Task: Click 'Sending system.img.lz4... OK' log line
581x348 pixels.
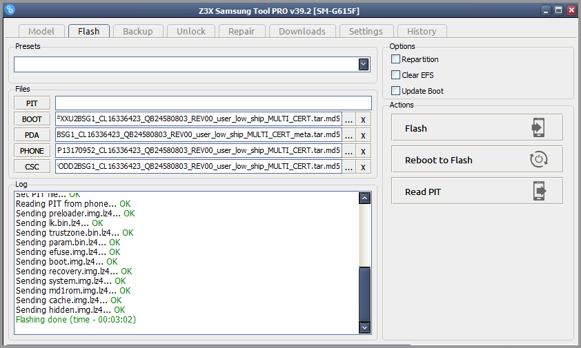Action: (71, 281)
